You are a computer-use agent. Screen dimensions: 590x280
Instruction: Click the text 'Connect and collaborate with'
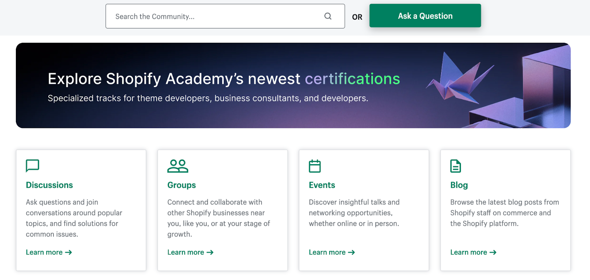click(215, 202)
